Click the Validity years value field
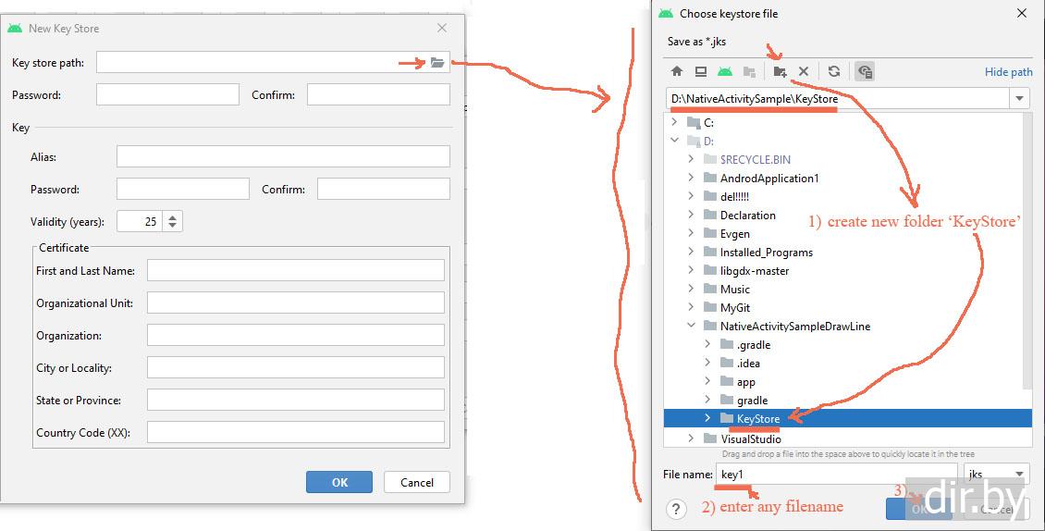1045x531 pixels. tap(140, 221)
